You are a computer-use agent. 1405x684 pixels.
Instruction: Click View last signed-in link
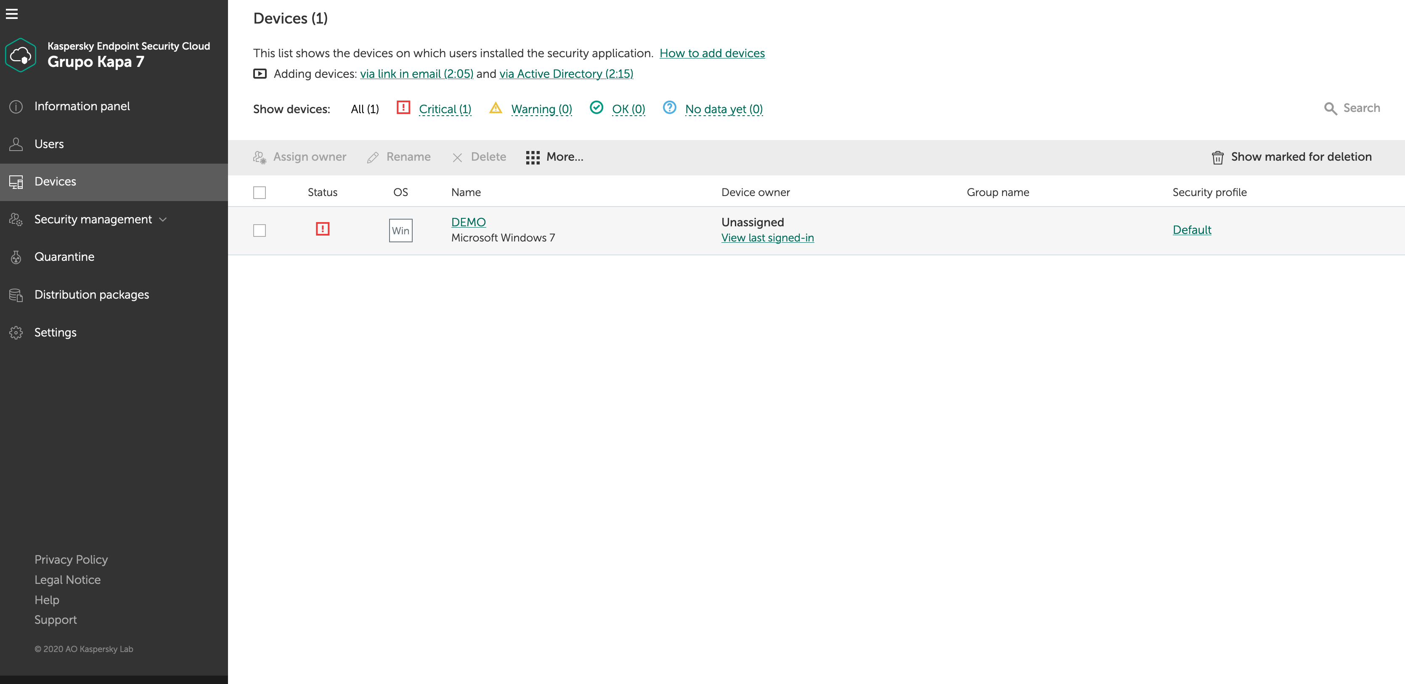(x=767, y=238)
